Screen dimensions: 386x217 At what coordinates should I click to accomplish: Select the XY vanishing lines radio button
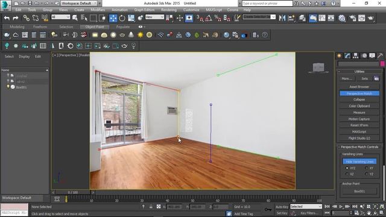[367, 168]
